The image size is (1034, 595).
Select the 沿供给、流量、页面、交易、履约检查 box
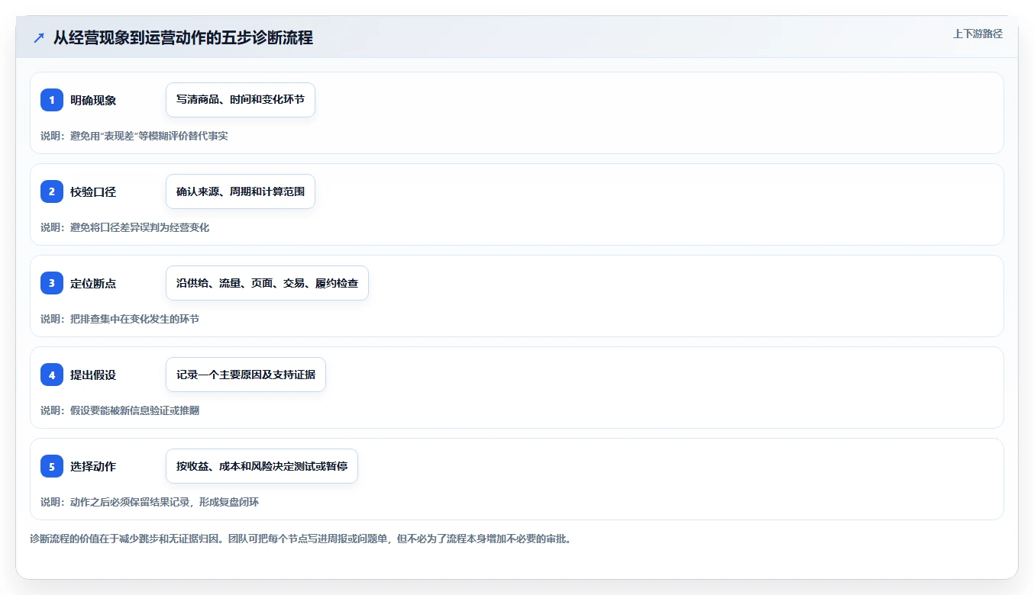[x=267, y=283]
